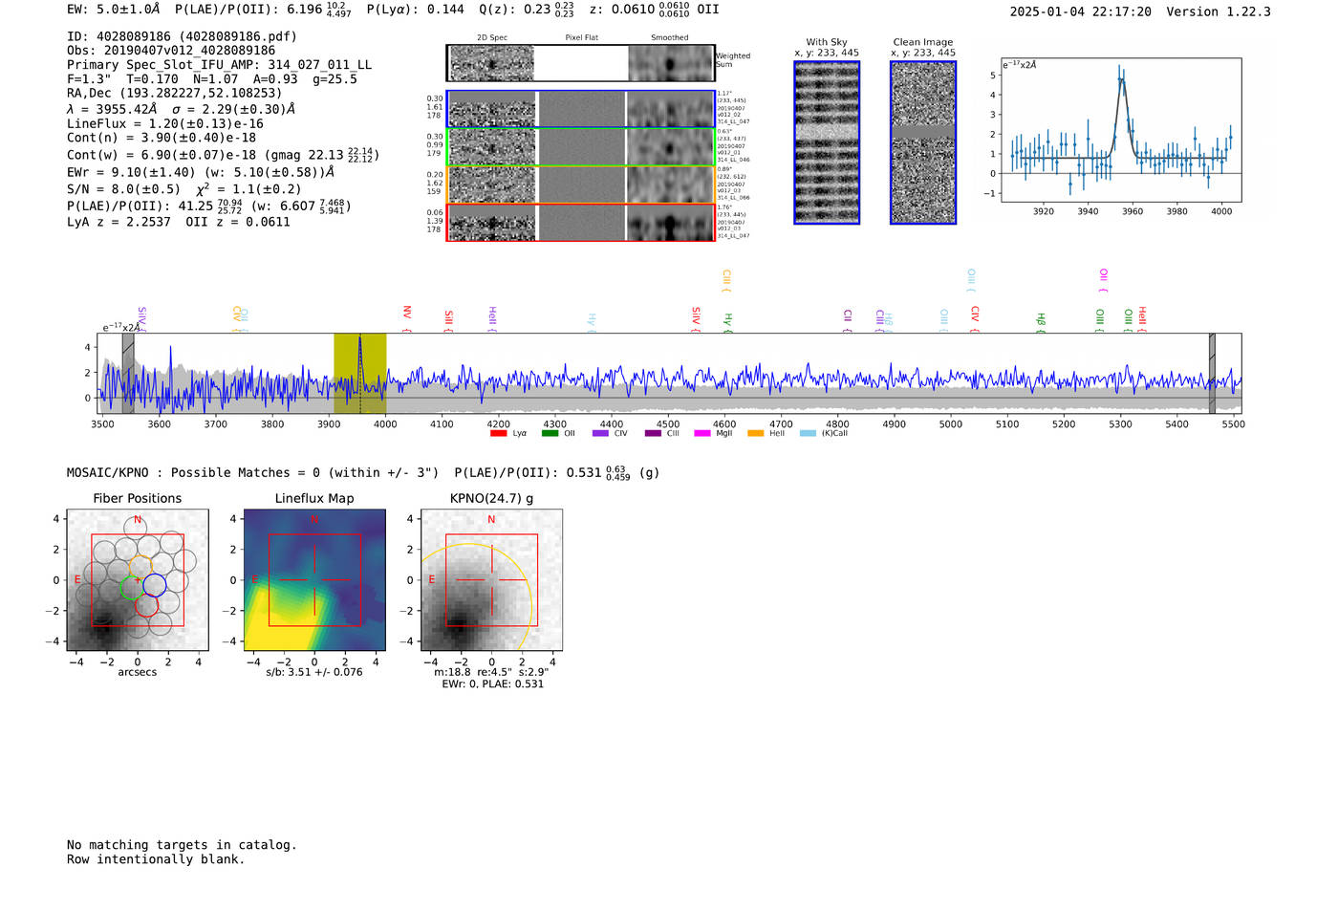Image resolution: width=1338 pixels, height=911 pixels.
Task: Select the green-bordered fiber spectrum row
Action: [580, 147]
